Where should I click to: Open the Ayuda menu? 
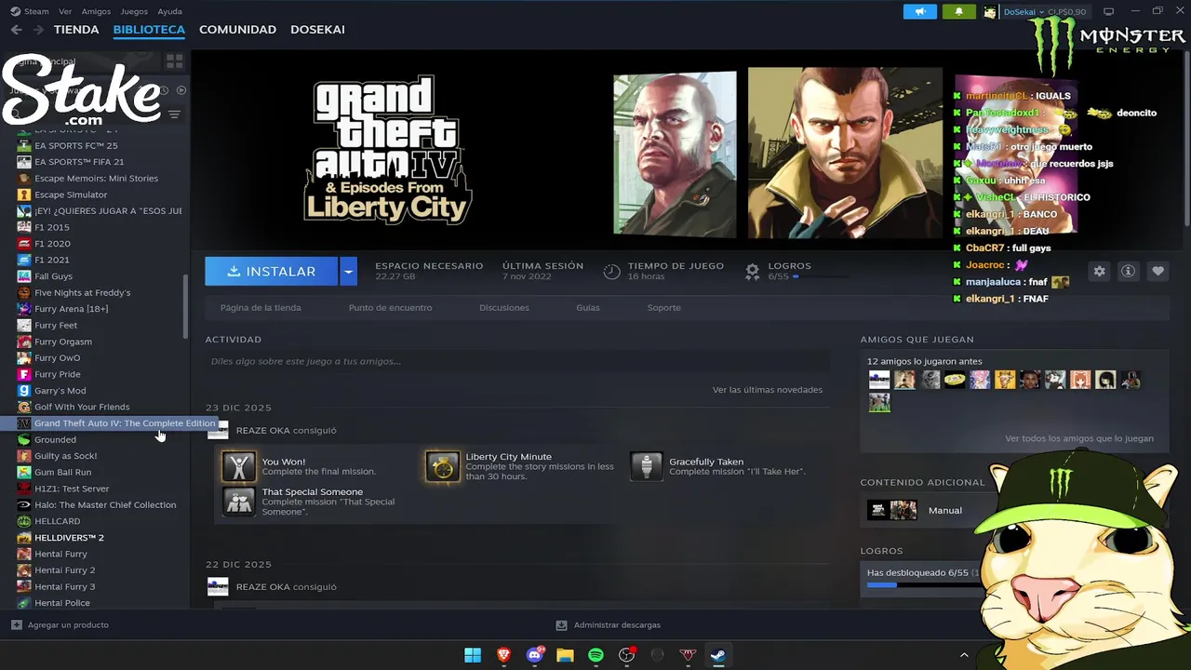click(170, 12)
